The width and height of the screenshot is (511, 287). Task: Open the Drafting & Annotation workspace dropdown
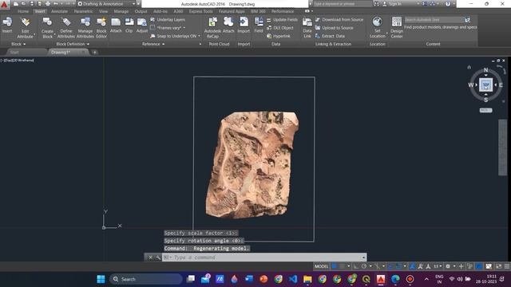[x=106, y=4]
